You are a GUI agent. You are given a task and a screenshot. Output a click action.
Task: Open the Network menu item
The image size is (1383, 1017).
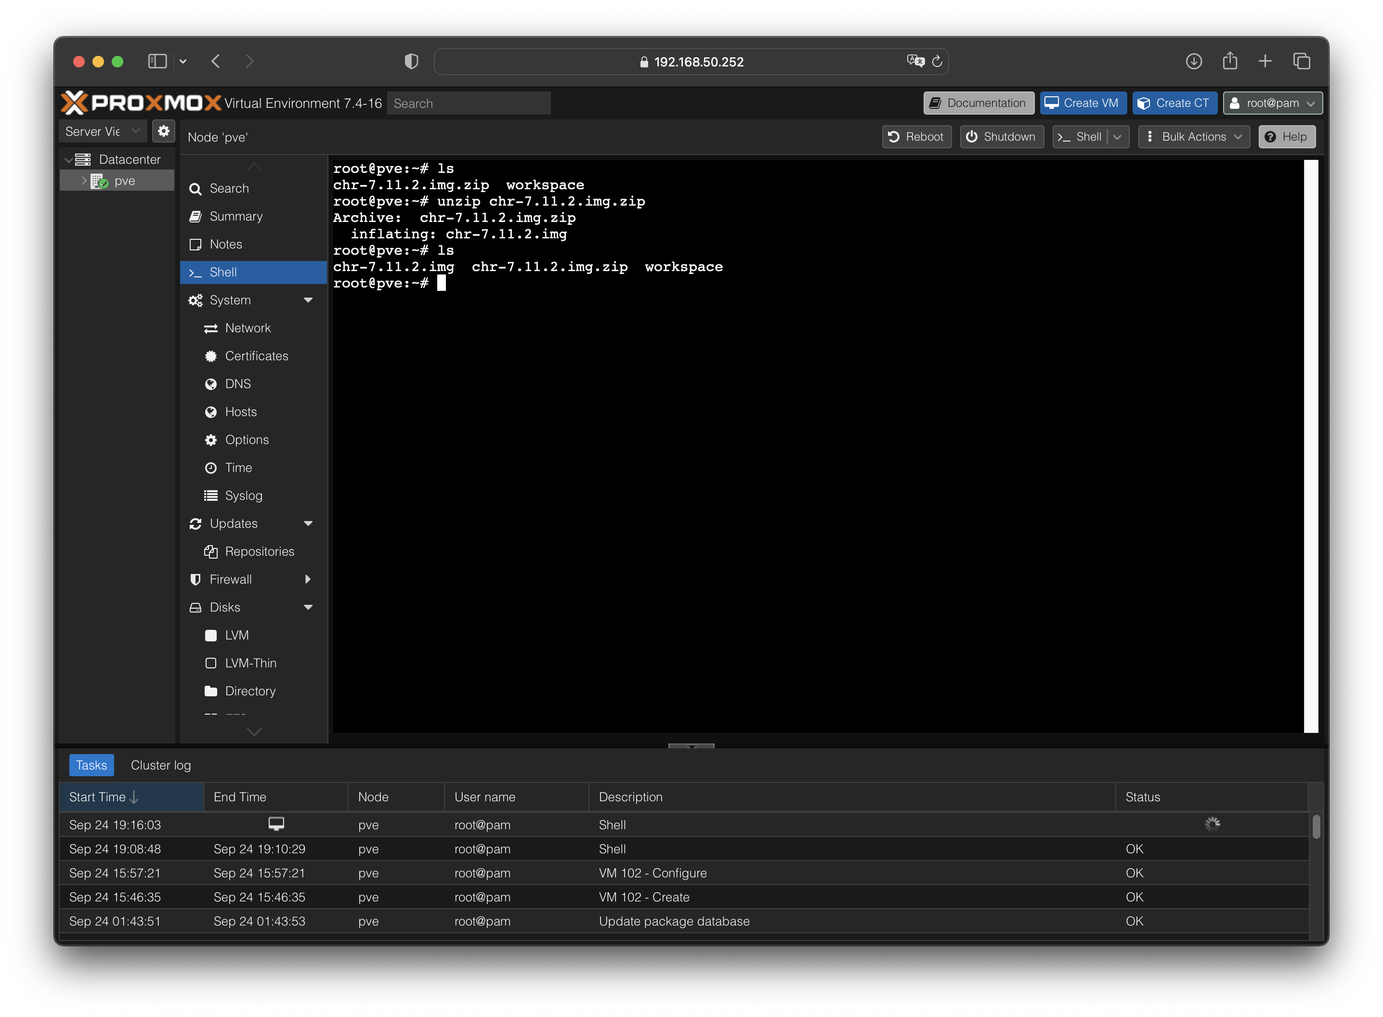coord(248,328)
